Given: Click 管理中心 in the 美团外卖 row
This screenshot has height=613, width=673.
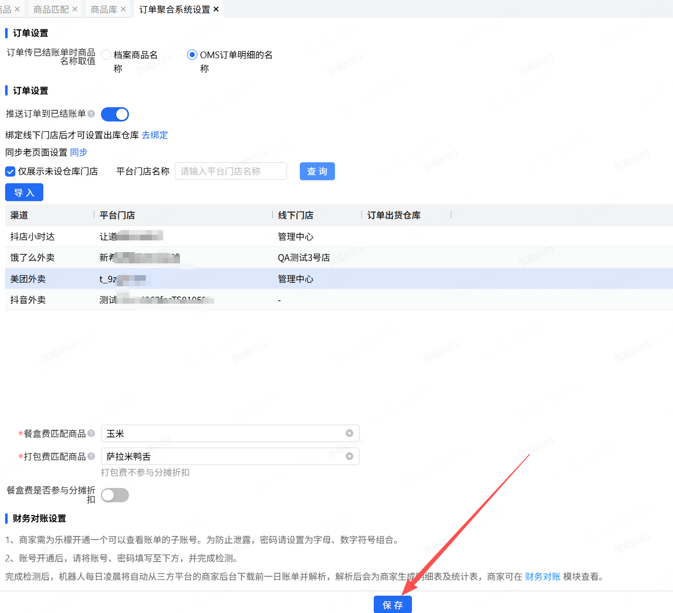Looking at the screenshot, I should pyautogui.click(x=296, y=279).
